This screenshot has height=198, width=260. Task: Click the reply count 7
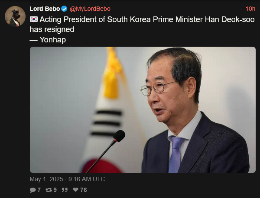(x=39, y=190)
